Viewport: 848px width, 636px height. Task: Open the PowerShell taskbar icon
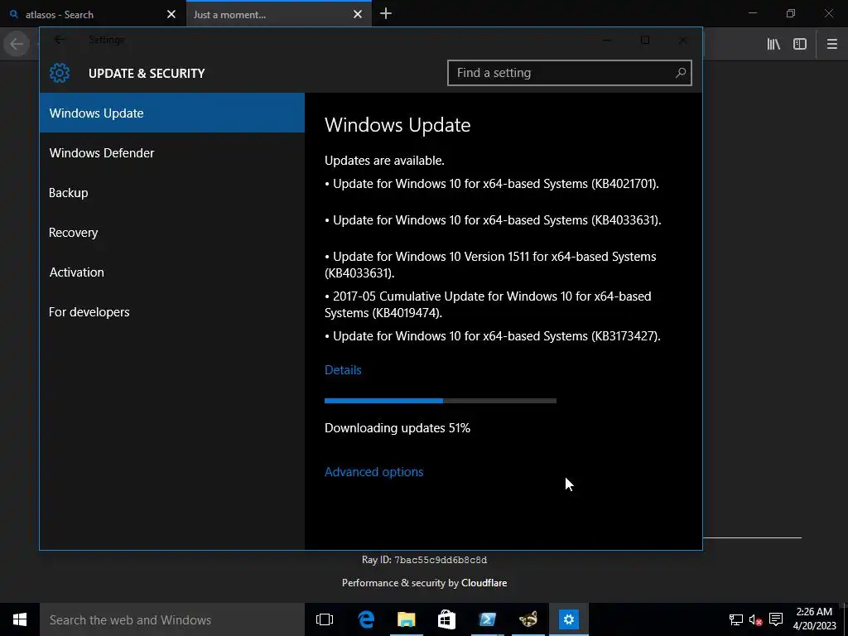(487, 619)
